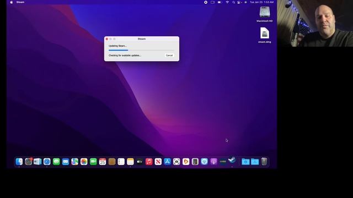Viewport: 353px width, 198px height.
Task: Cancel the Steam update
Action: click(169, 55)
